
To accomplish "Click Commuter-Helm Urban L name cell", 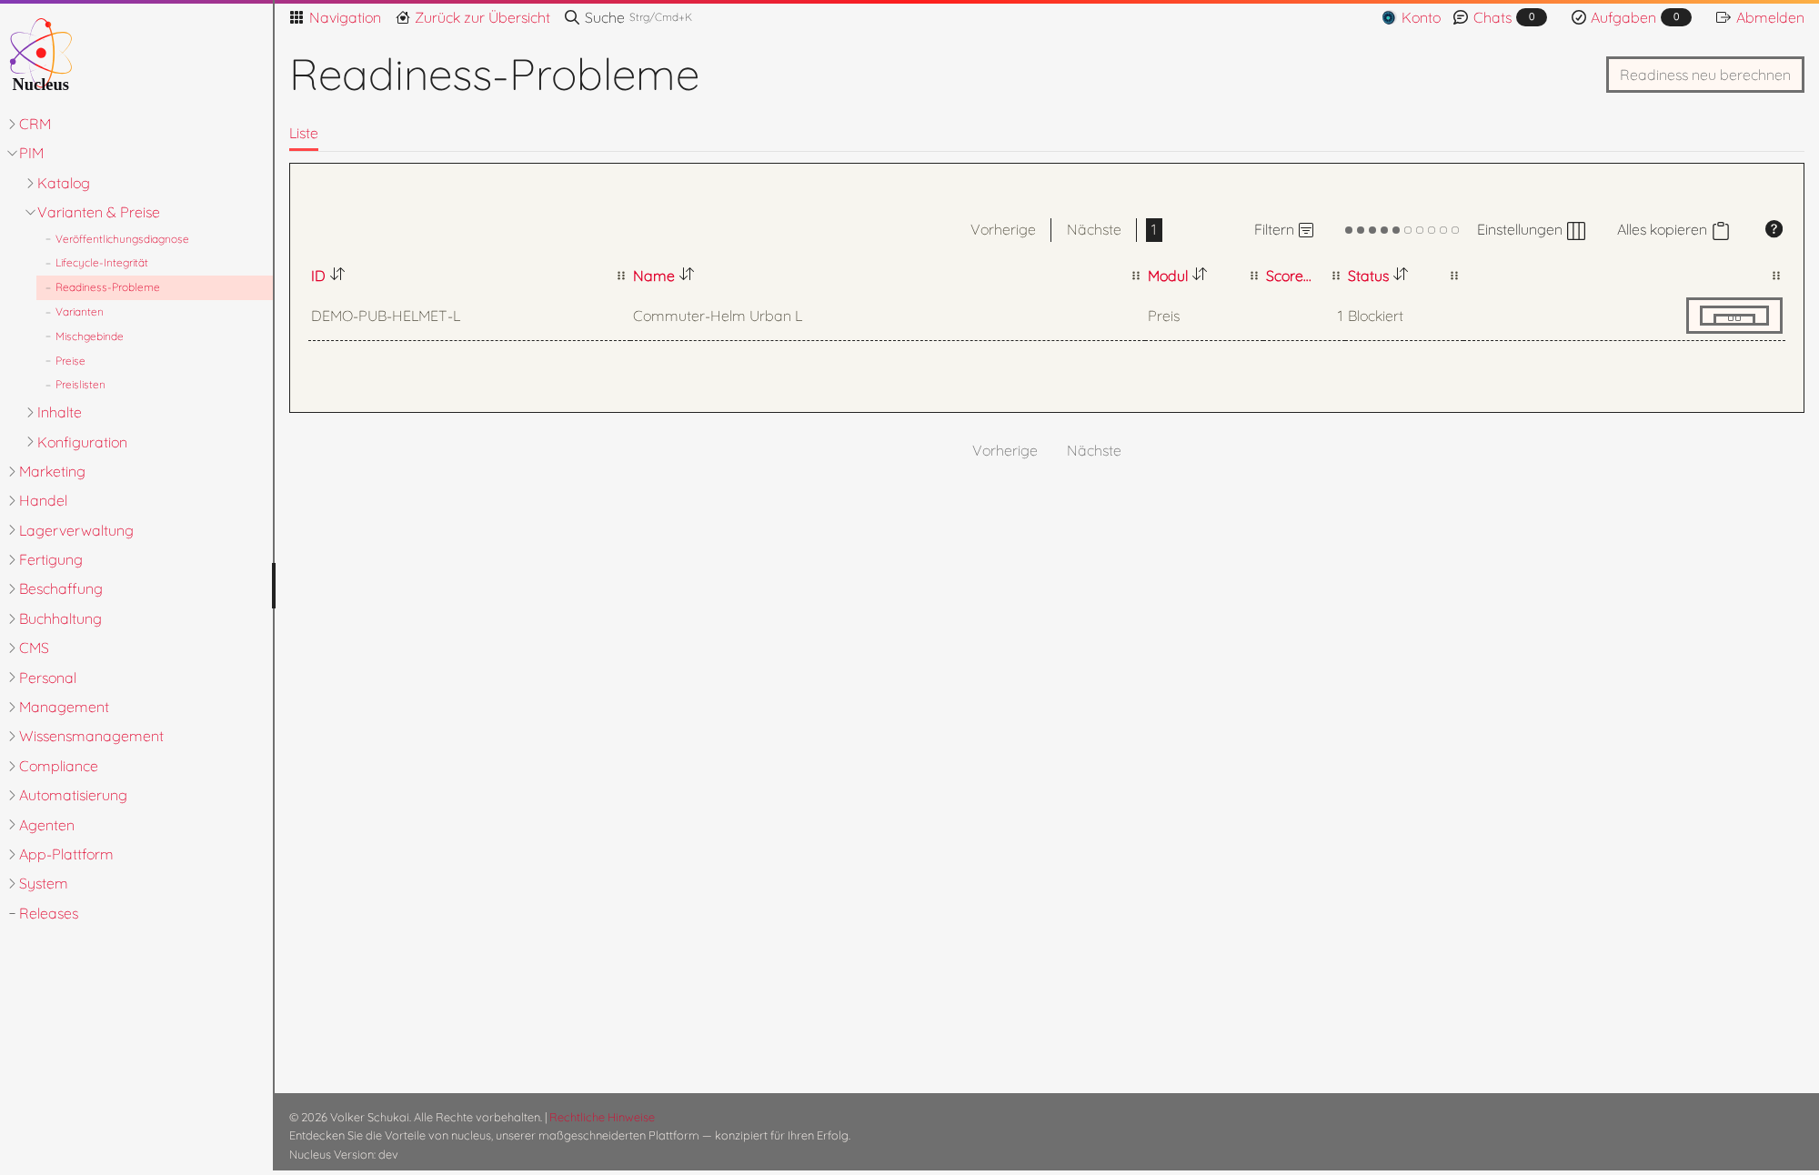I will tap(718, 316).
